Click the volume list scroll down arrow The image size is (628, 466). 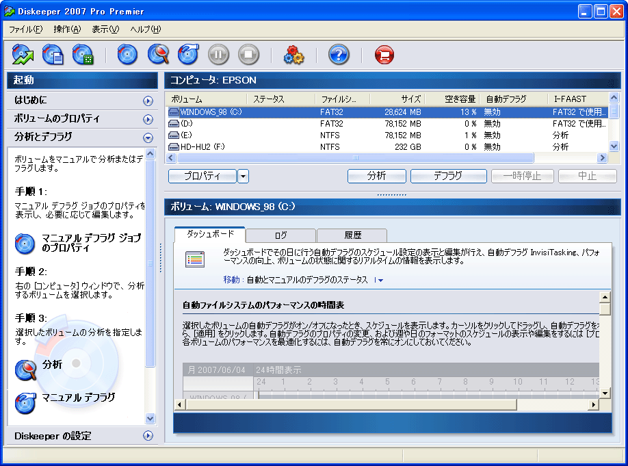point(614,146)
